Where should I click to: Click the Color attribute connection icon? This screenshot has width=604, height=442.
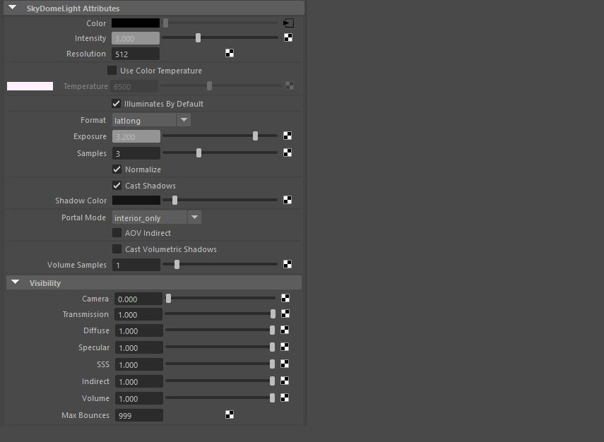(288, 23)
